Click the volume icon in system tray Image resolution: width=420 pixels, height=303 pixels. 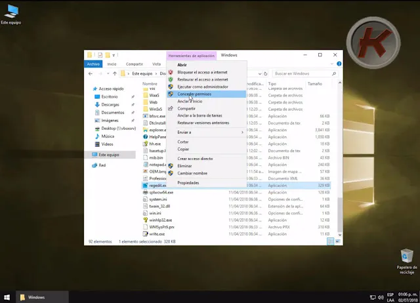[x=381, y=297]
